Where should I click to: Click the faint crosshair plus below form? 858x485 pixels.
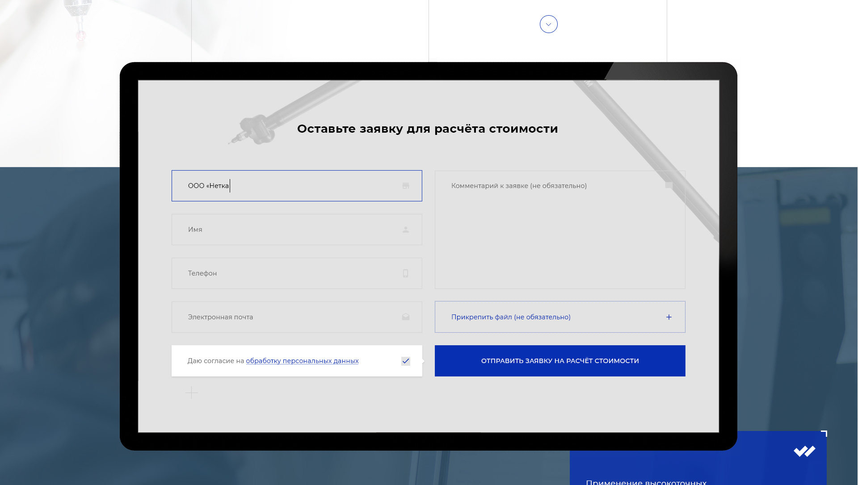pos(191,393)
